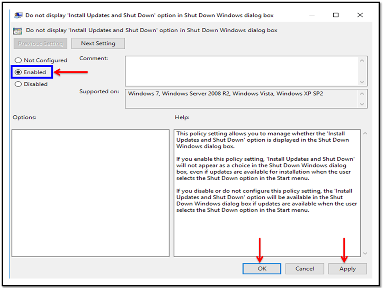
Task: Click the Help pane scroll down arrow
Action: pyautogui.click(x=365, y=253)
